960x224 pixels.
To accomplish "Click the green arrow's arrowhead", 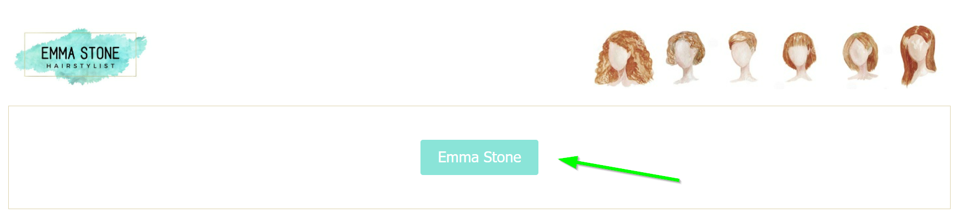I will pos(568,161).
